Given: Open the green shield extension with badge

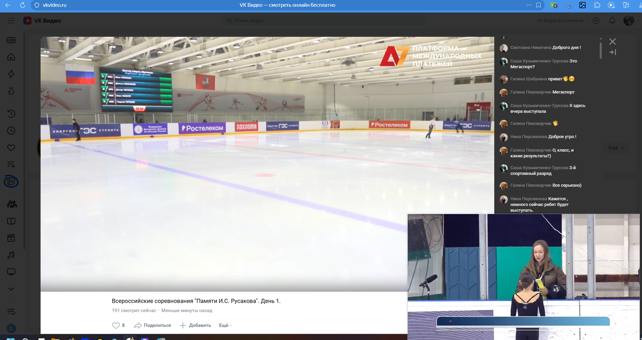Looking at the screenshot, I should tap(554, 5).
